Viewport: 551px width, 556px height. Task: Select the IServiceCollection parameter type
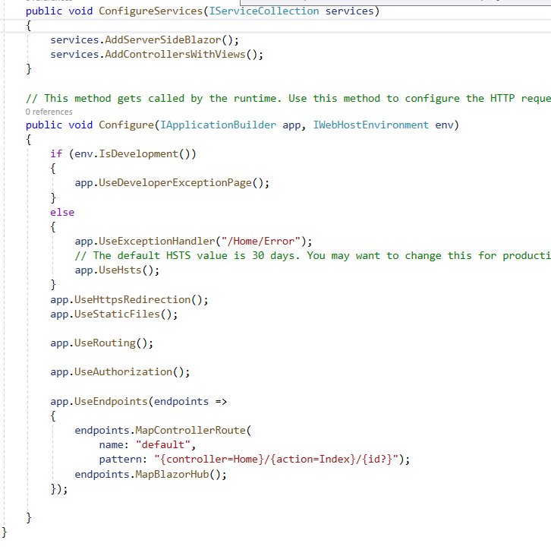263,11
